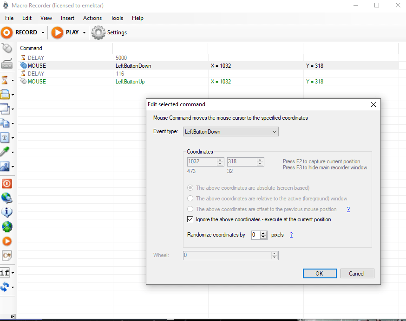Click the Wheel field stepper arrows
This screenshot has height=321, width=406.
click(x=275, y=255)
